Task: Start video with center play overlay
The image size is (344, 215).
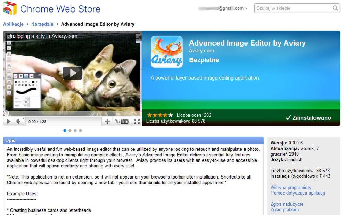Action: point(73,73)
